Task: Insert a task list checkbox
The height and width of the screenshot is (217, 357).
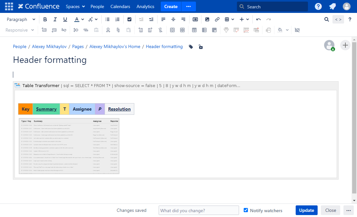Action: (x=129, y=20)
